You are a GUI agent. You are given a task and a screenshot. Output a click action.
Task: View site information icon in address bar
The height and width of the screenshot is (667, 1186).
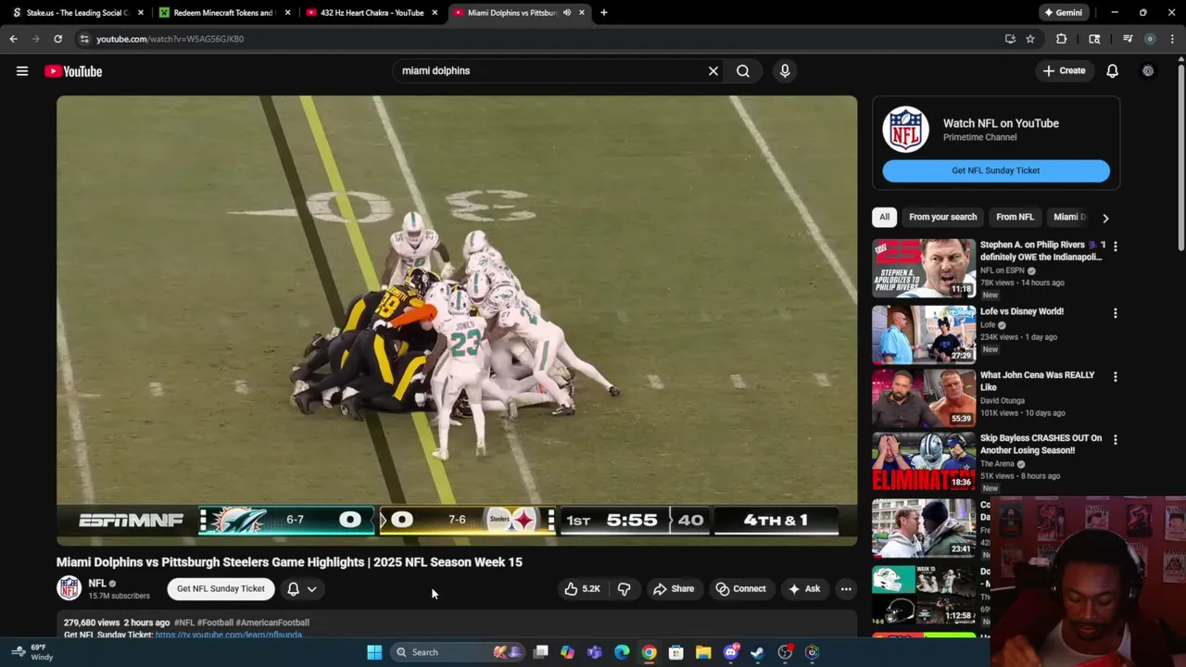click(84, 39)
